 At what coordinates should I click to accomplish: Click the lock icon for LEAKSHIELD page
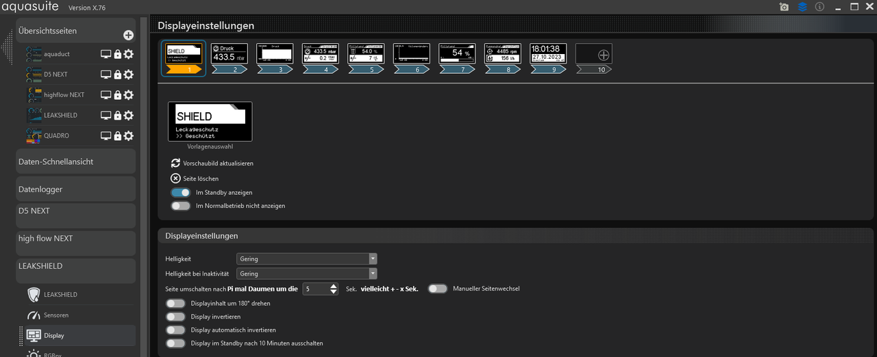(x=117, y=116)
